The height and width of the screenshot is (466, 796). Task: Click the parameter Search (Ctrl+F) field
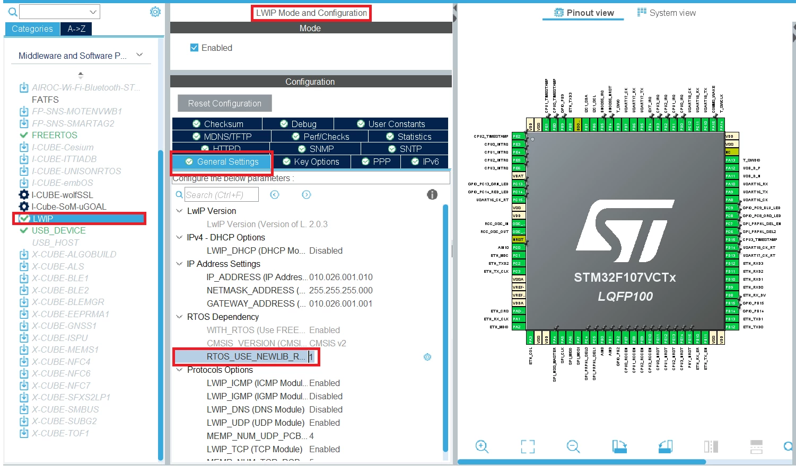[x=222, y=195]
